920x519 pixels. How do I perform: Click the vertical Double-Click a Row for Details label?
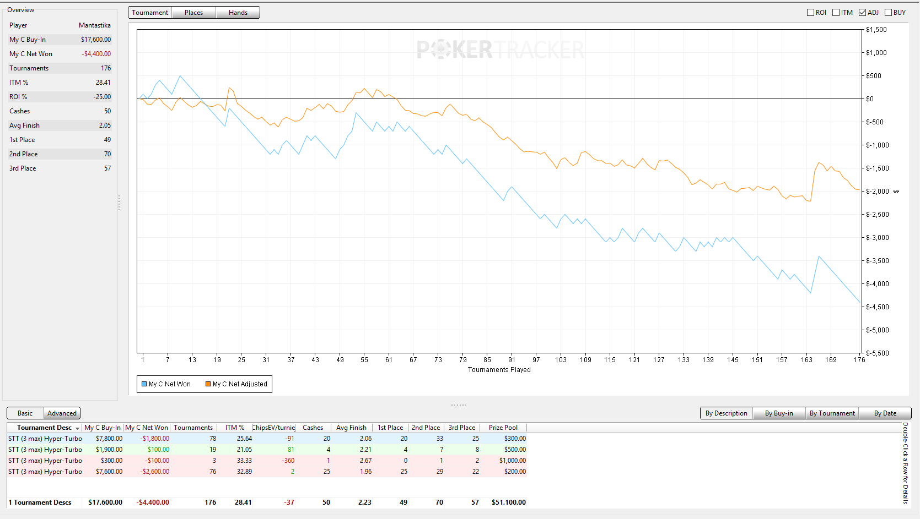tap(905, 463)
